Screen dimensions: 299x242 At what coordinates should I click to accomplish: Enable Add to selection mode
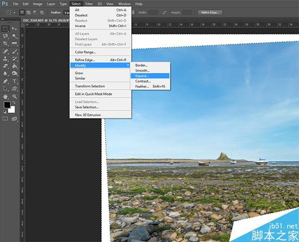click(x=28, y=12)
